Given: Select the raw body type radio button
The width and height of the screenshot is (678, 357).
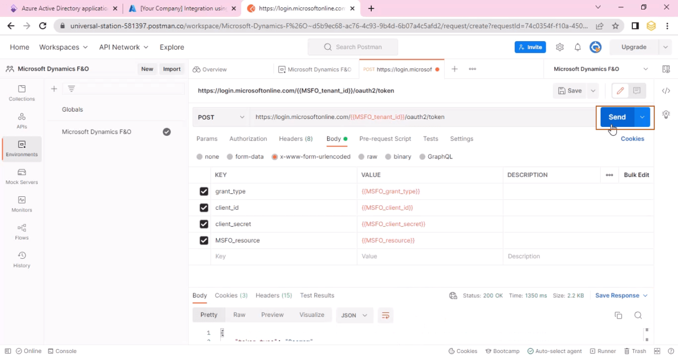Looking at the screenshot, I should 368,157.
